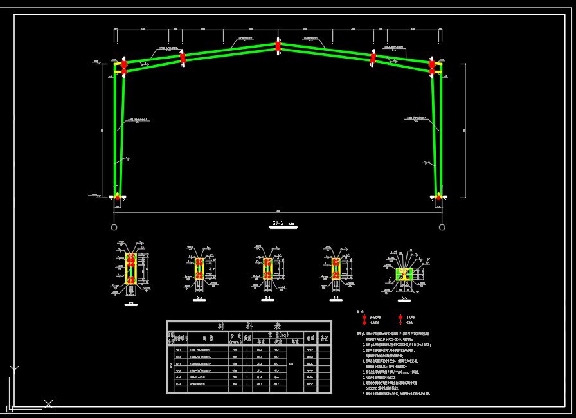Screen dimensions: 576x418
Task: Click the 单重 sub-header cell
Action: pos(261,341)
